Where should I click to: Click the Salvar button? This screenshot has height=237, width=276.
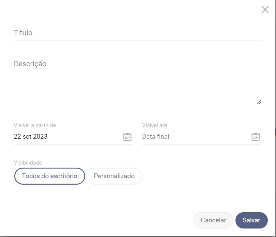click(251, 220)
